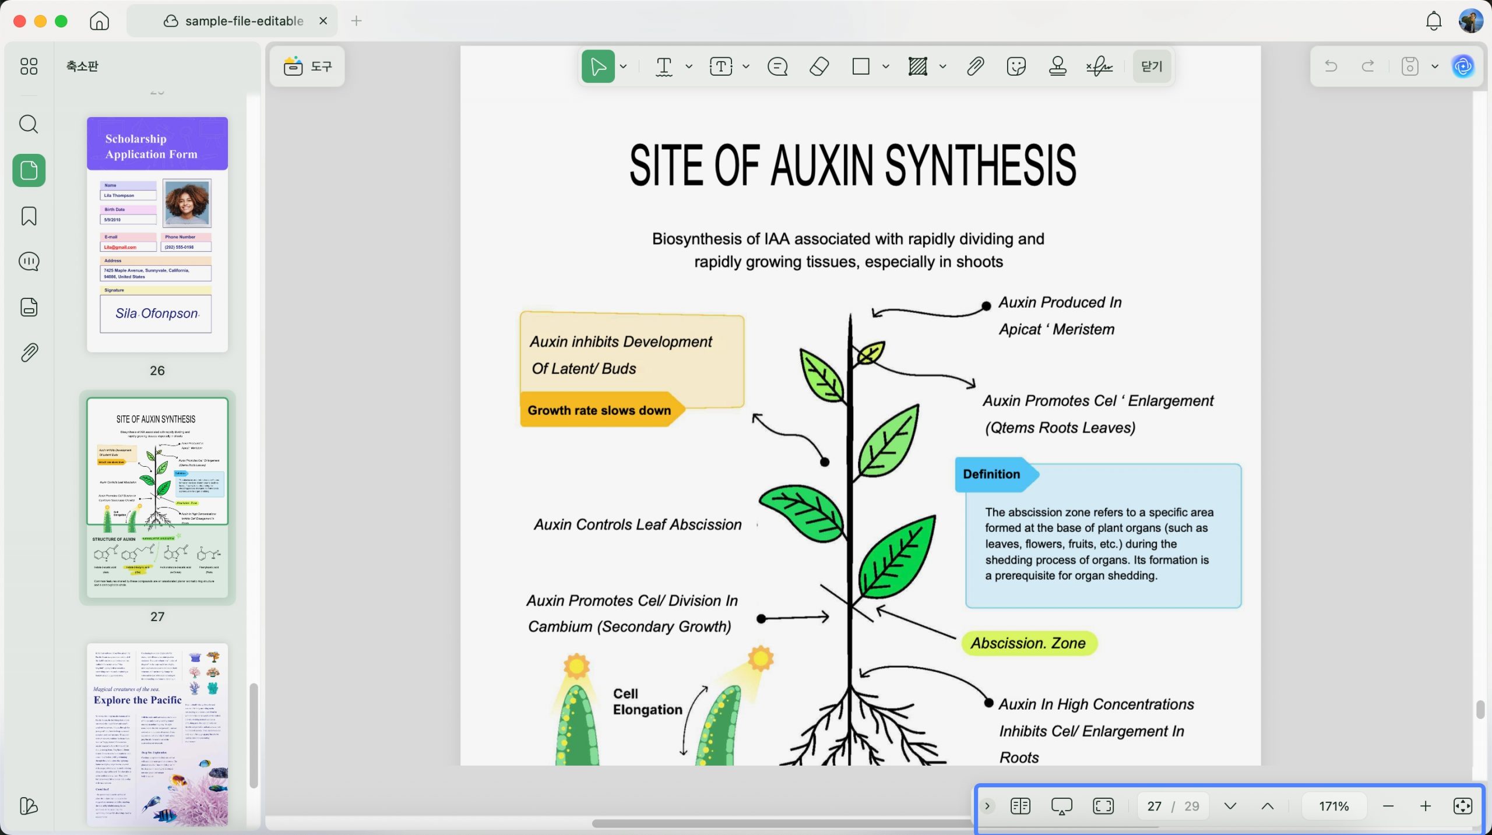Open the search panel in sidebar

[x=29, y=124]
